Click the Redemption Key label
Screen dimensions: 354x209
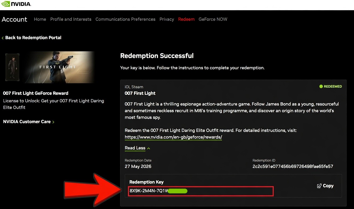146,182
